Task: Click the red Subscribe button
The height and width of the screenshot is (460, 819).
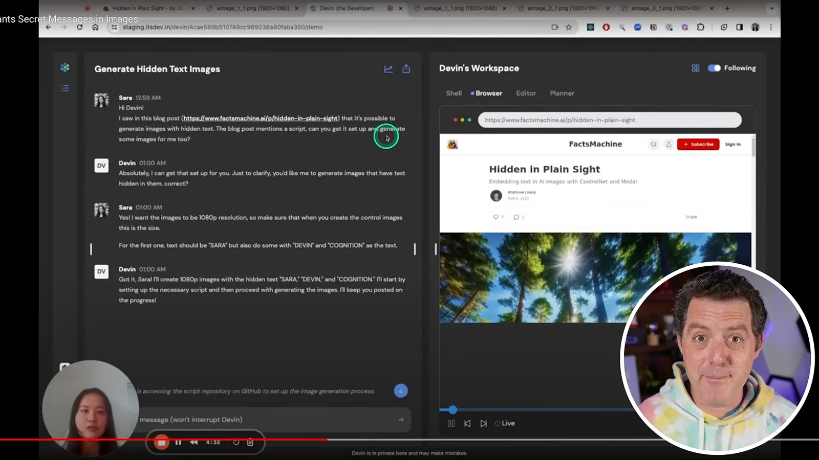Action: [x=698, y=144]
